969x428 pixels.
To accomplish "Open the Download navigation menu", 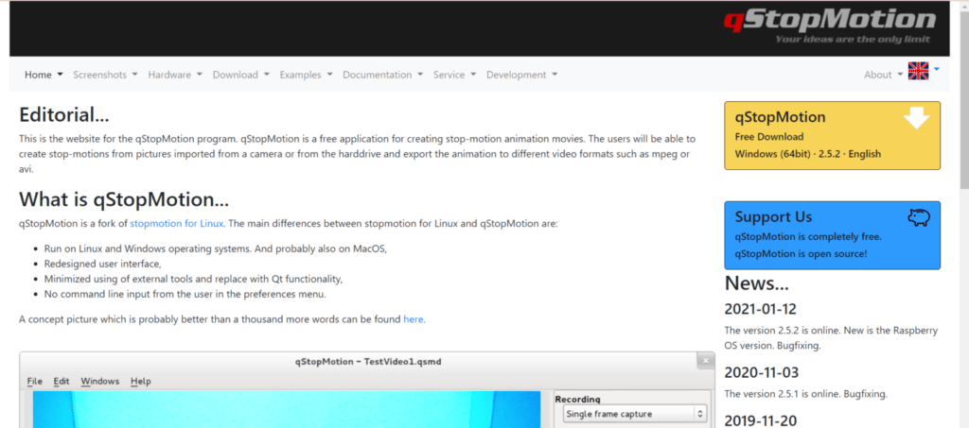I will click(x=240, y=75).
